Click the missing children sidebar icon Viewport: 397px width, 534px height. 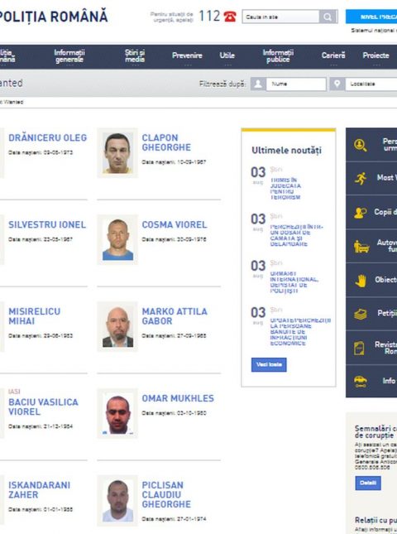(x=361, y=213)
